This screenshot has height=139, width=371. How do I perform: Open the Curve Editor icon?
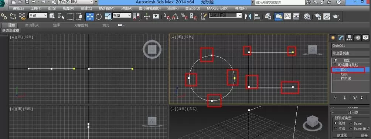287,16
